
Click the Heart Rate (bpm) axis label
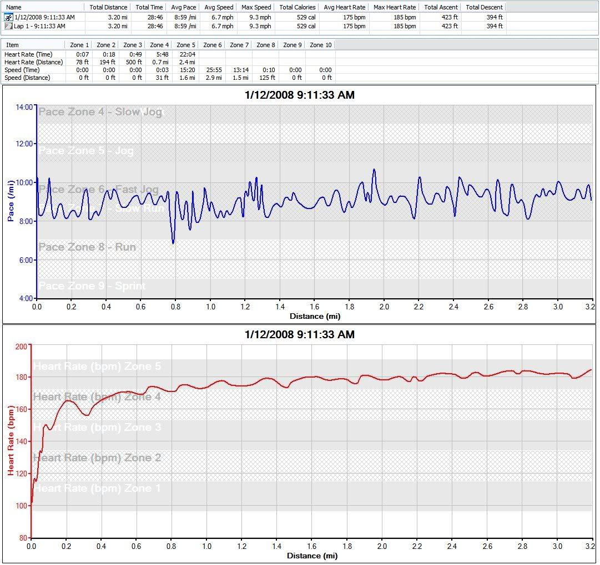tap(11, 441)
